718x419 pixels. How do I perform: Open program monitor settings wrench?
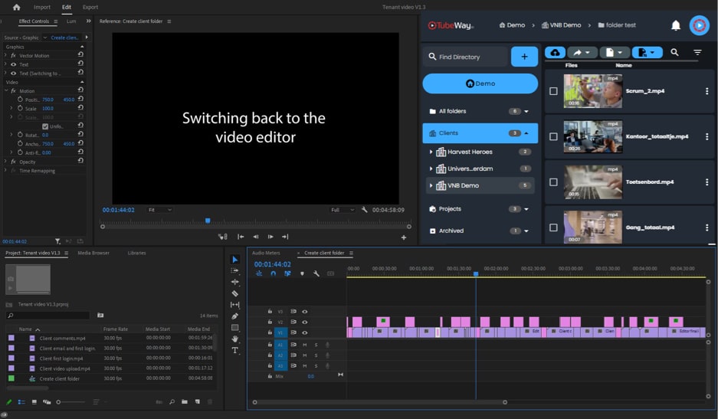point(364,210)
